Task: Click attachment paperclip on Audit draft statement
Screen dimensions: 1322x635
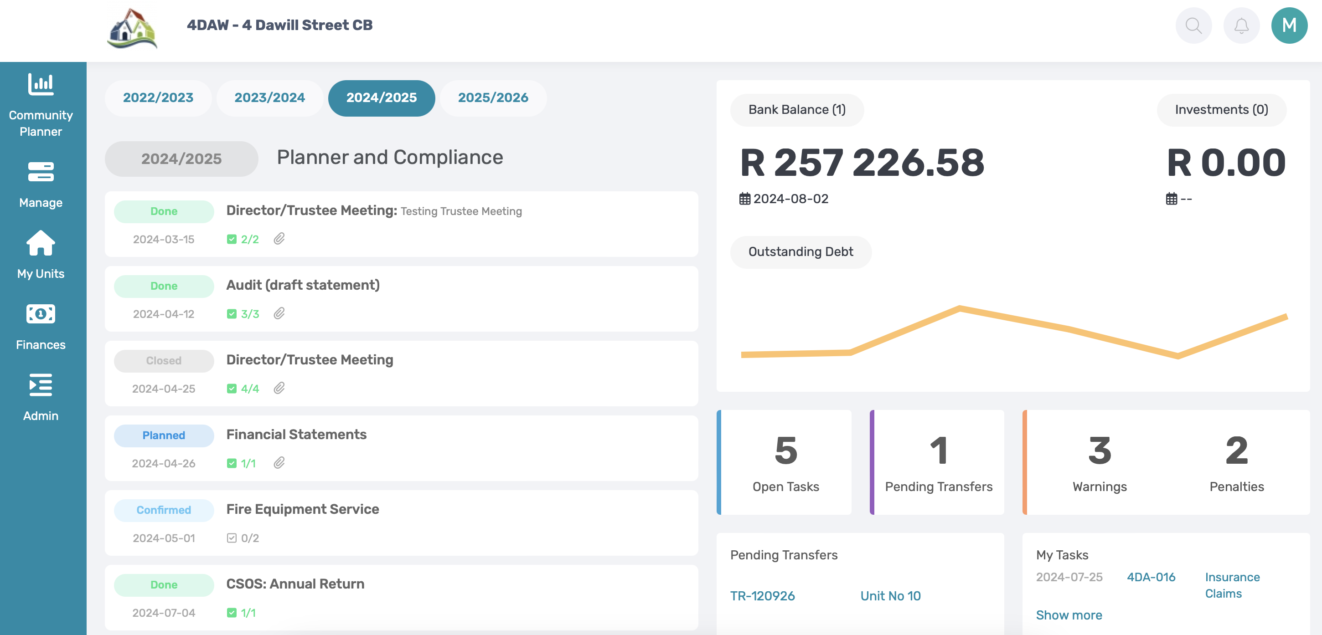Action: point(279,313)
